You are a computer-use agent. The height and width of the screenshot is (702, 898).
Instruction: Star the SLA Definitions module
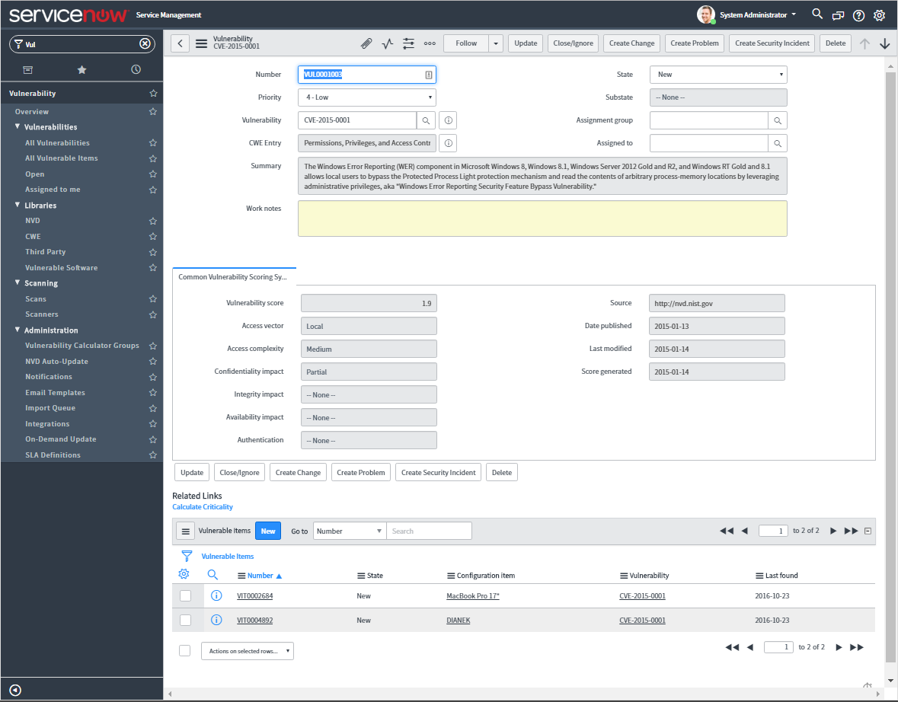click(x=153, y=455)
